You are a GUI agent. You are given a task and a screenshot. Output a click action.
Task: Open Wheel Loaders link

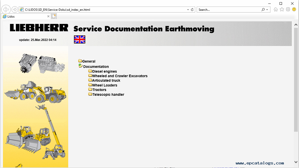pyautogui.click(x=105, y=85)
